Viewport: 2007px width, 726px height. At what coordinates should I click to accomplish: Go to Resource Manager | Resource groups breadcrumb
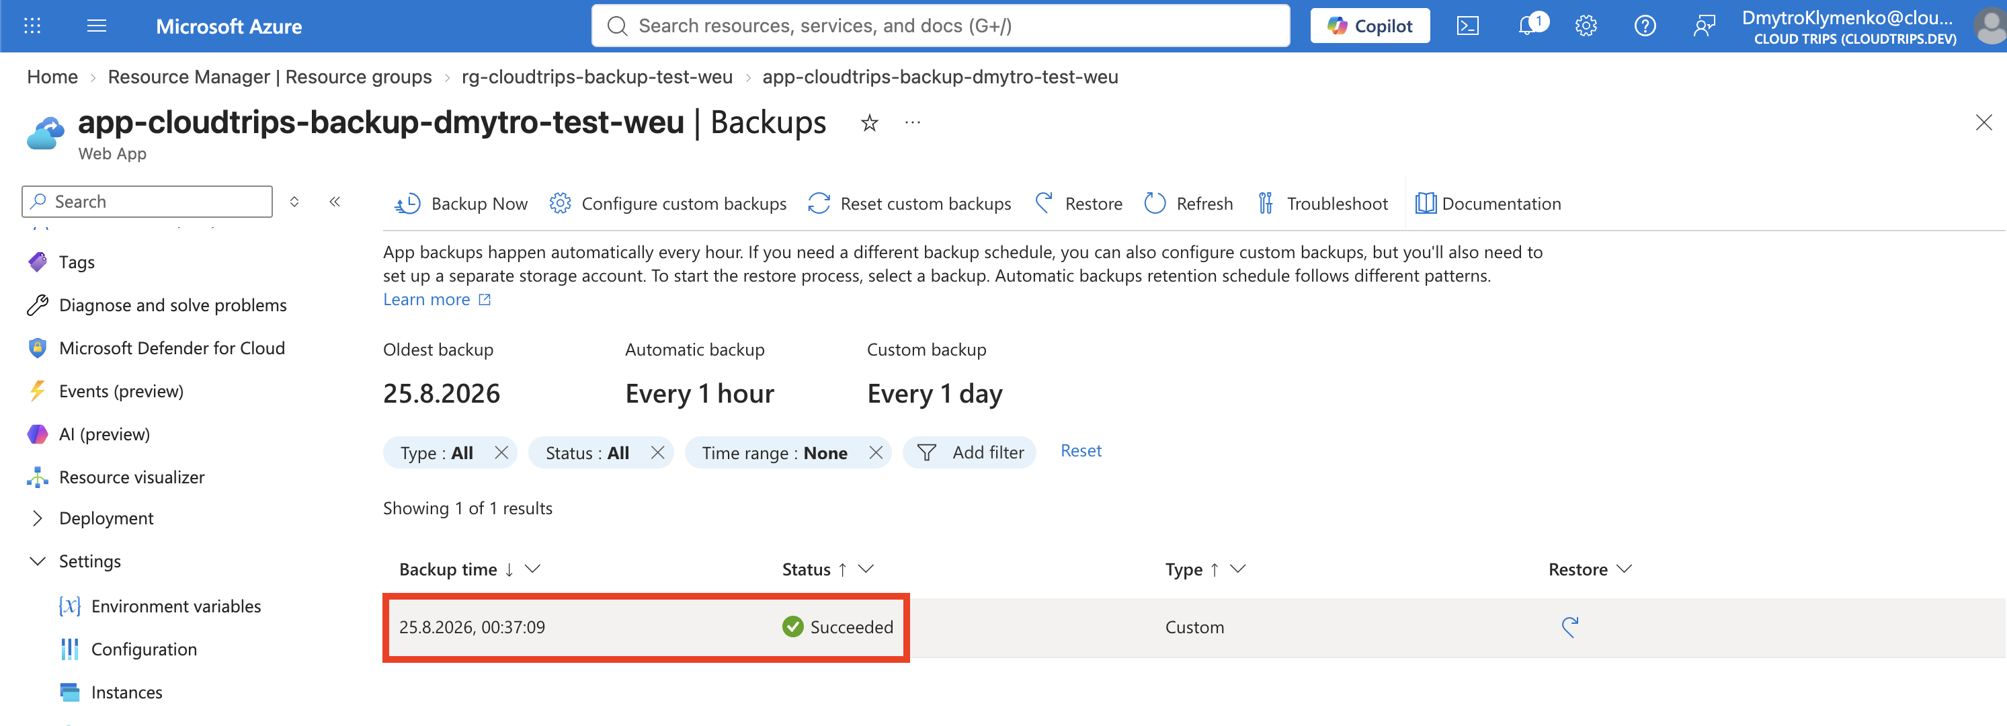pos(270,77)
